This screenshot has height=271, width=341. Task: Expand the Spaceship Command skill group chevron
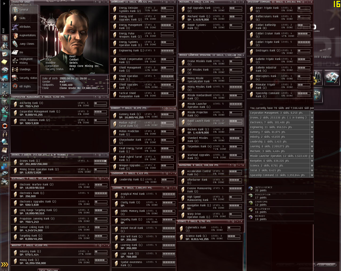[312, 175]
